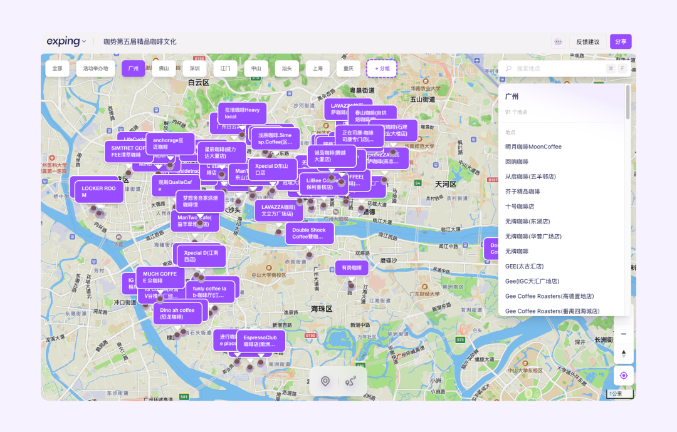
Task: Zoom out using the minus icon
Action: point(624,334)
